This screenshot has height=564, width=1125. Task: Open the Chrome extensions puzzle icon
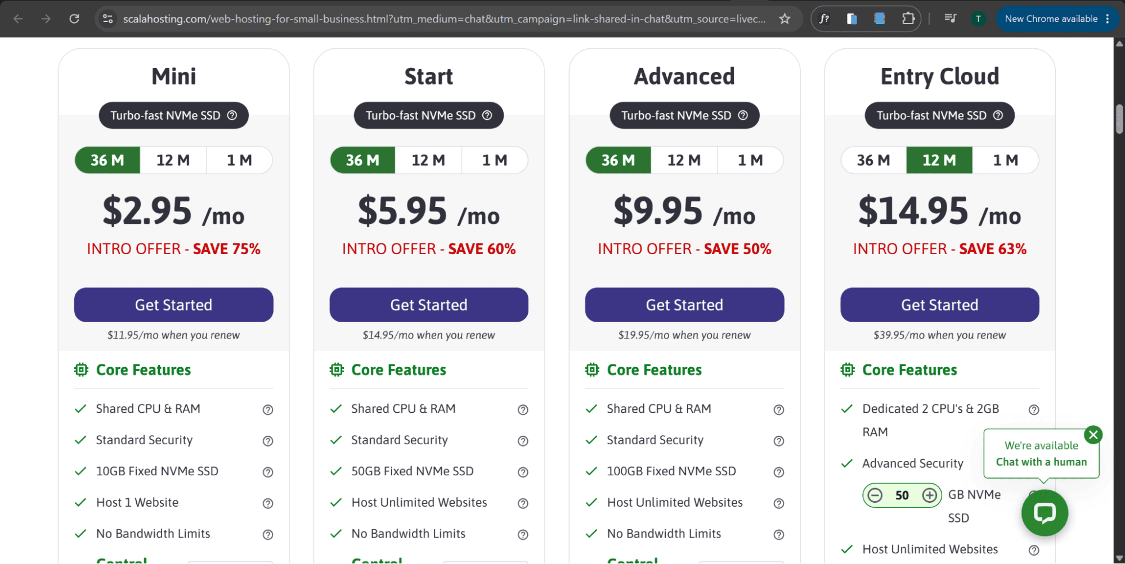point(908,19)
